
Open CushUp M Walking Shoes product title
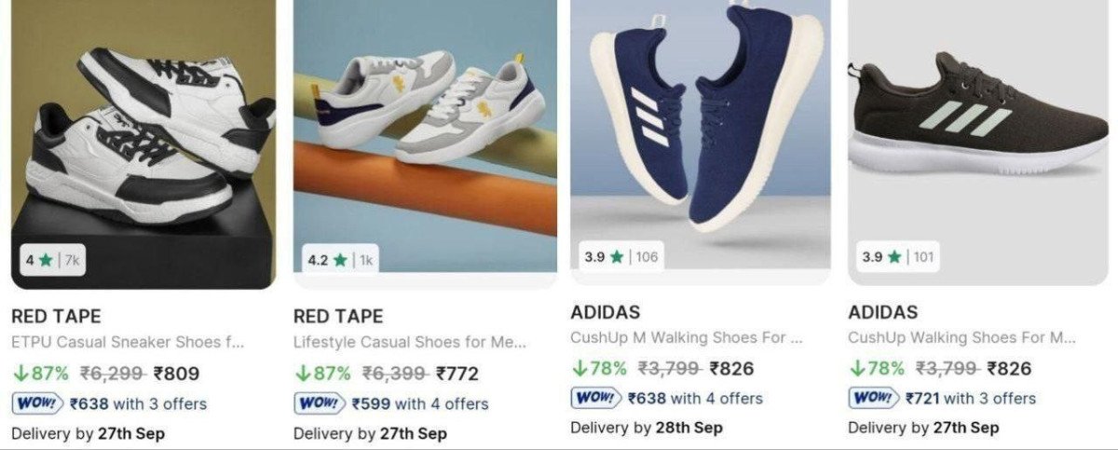[x=686, y=336]
